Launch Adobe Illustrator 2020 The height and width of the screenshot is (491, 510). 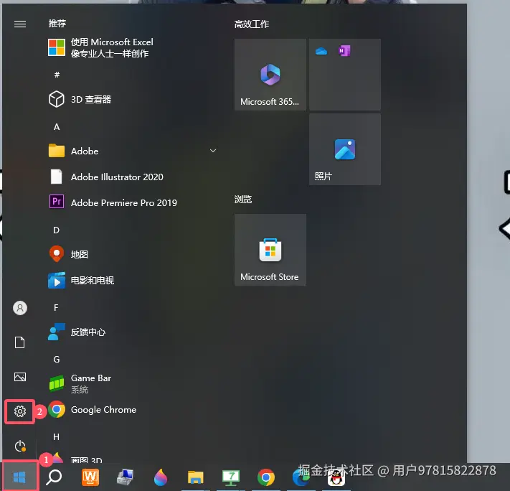(x=132, y=177)
